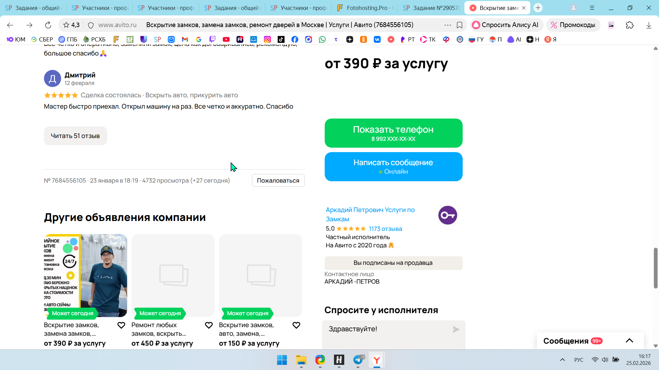
Task: Open YouTube bookmark in bookmarks bar
Action: click(226, 39)
